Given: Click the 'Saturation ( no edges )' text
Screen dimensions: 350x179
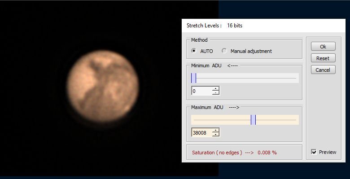Looking at the screenshot, I should point(217,153).
